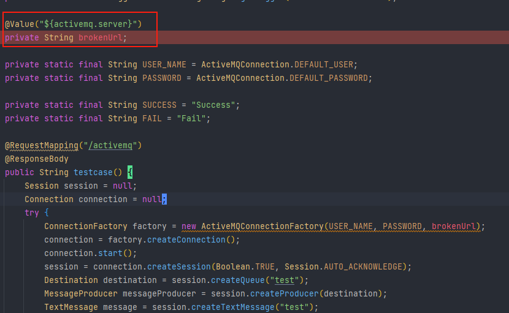
Task: Click Session.AUTO_ACKNOWLEDGE constant
Action: [x=343, y=267]
